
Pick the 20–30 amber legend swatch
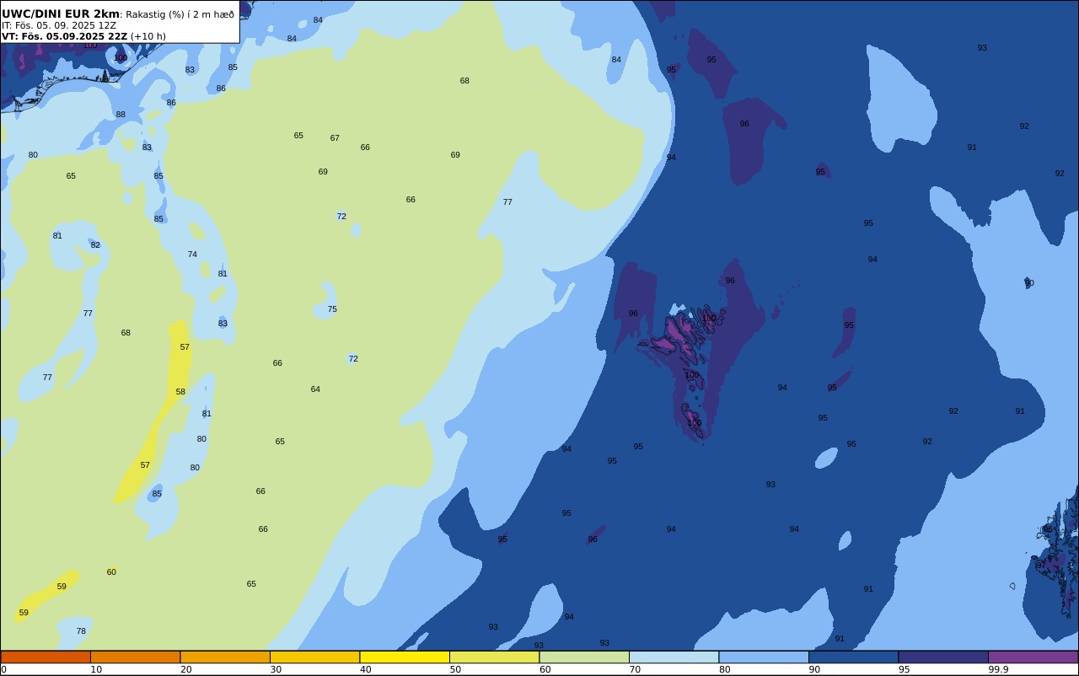tap(225, 657)
